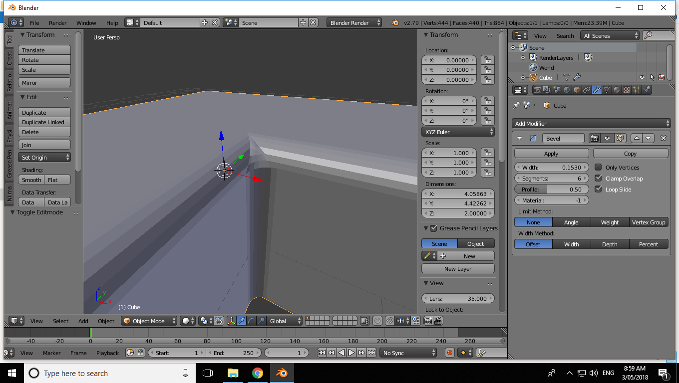This screenshot has width=679, height=383.
Task: Switch to the Search tab in the Outliner
Action: coord(565,35)
